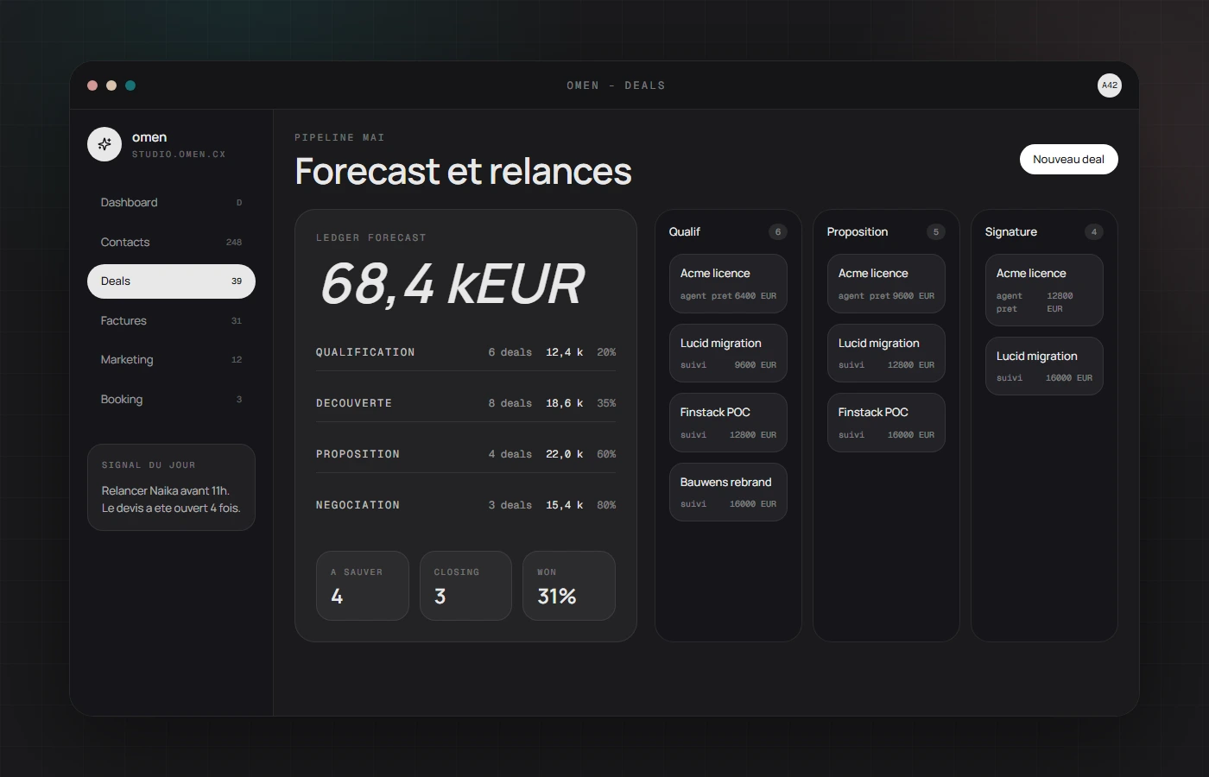Open Finstack POC 12800 EUR card in Qualif
Screen dimensions: 1209x777
(x=728, y=422)
